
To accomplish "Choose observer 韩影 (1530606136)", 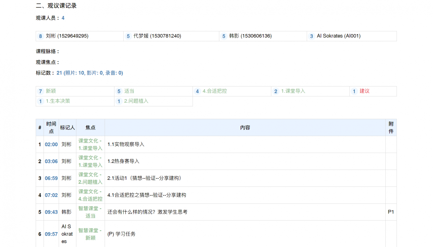I will point(250,36).
